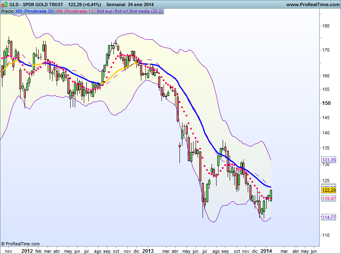Click the GLD - SPDR GOLD TRUST title
Screen dimensions: 341x254
tap(37, 5)
